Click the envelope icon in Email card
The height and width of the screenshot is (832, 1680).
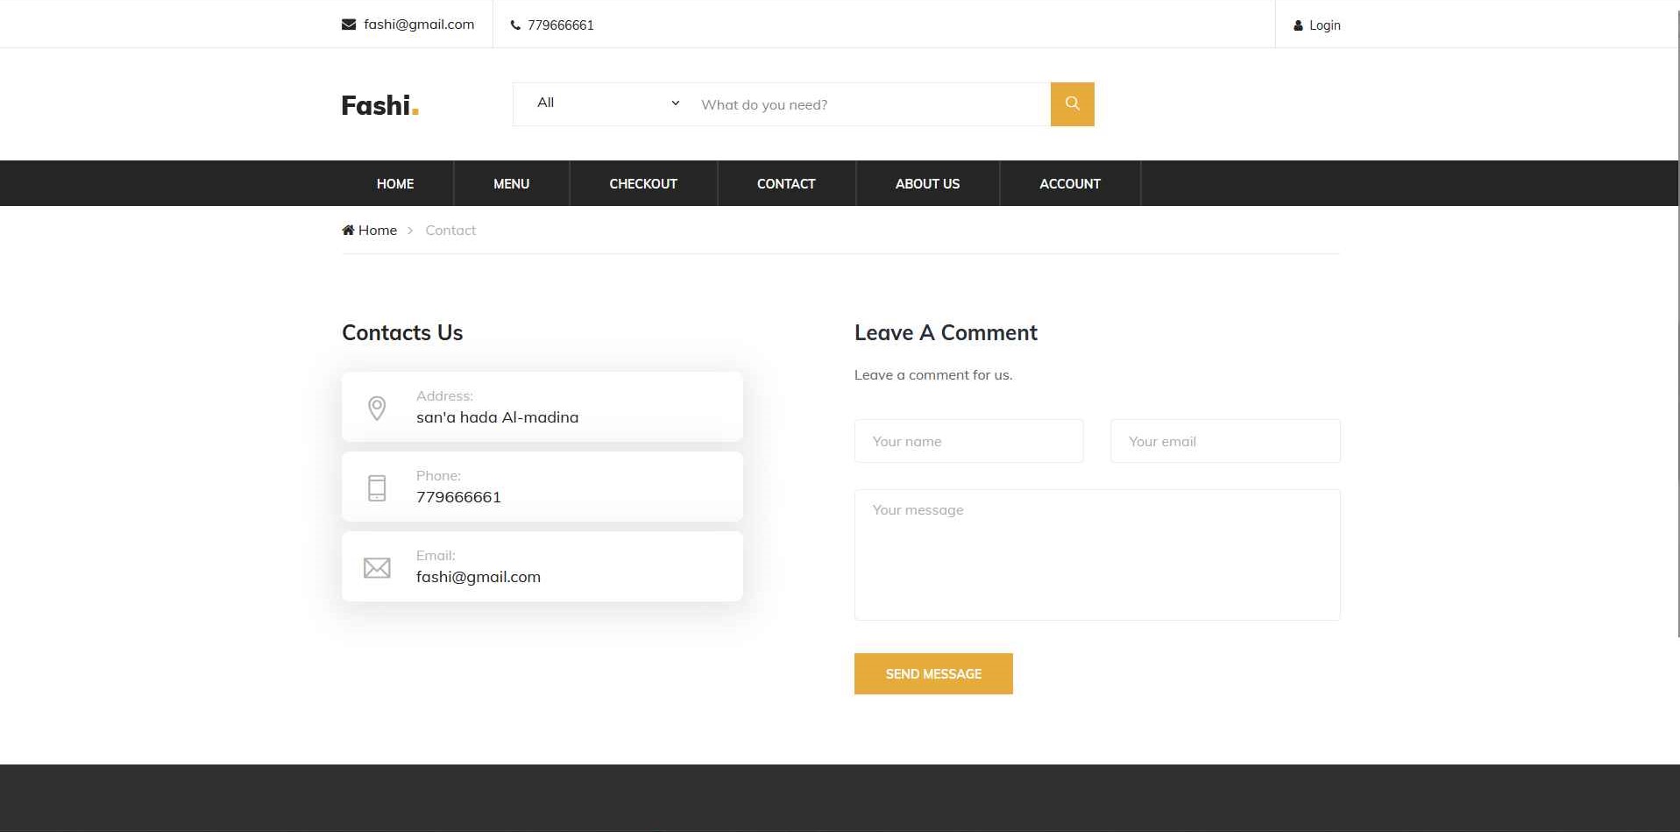tap(377, 568)
